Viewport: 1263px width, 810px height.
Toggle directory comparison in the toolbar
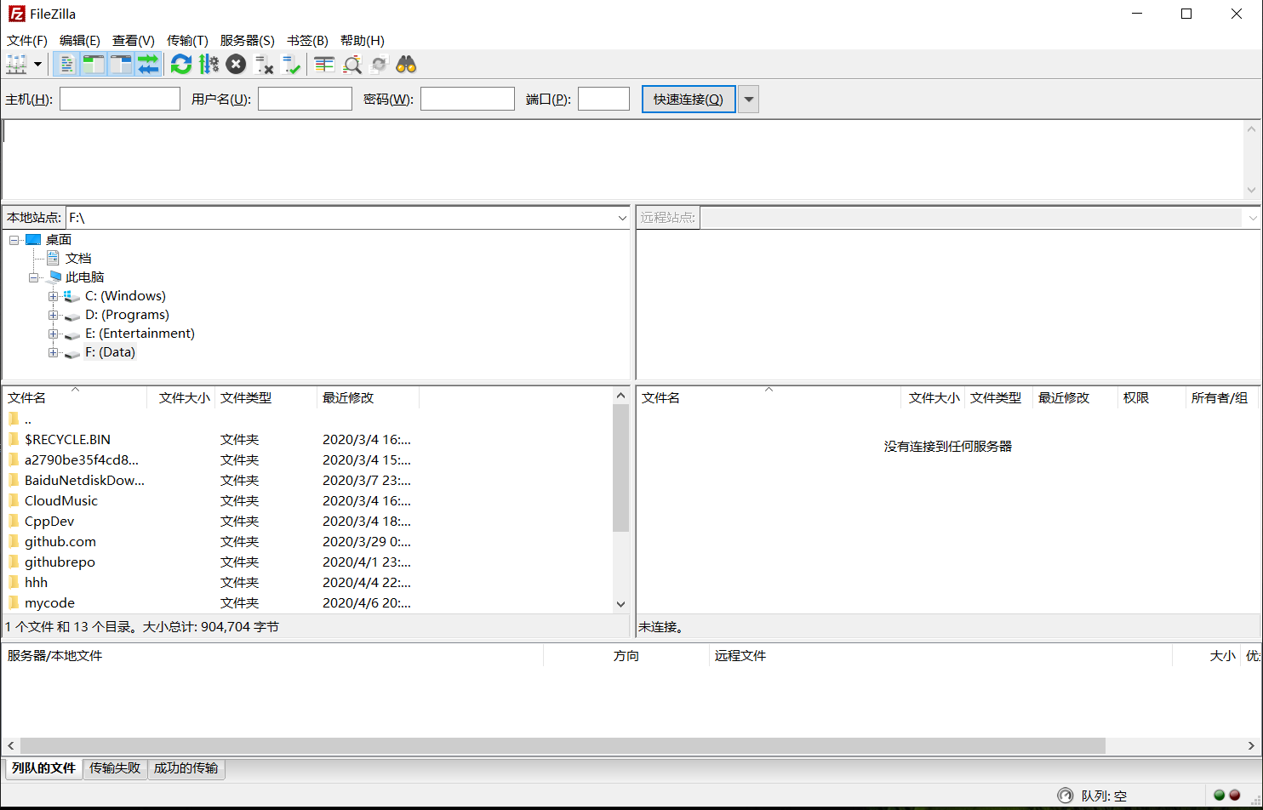(351, 65)
